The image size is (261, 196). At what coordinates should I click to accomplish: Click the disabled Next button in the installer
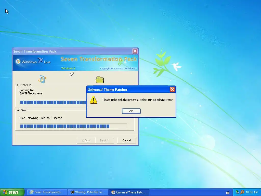[105, 140]
